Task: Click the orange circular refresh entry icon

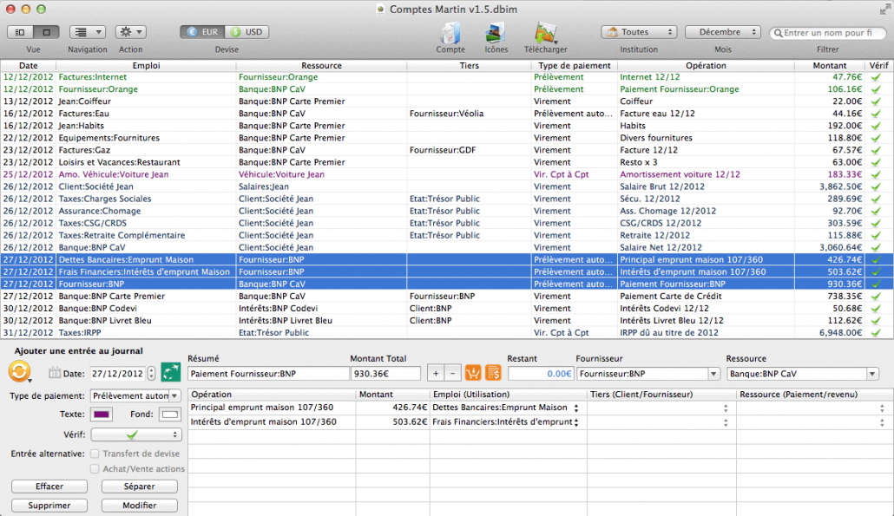Action: pos(19,372)
